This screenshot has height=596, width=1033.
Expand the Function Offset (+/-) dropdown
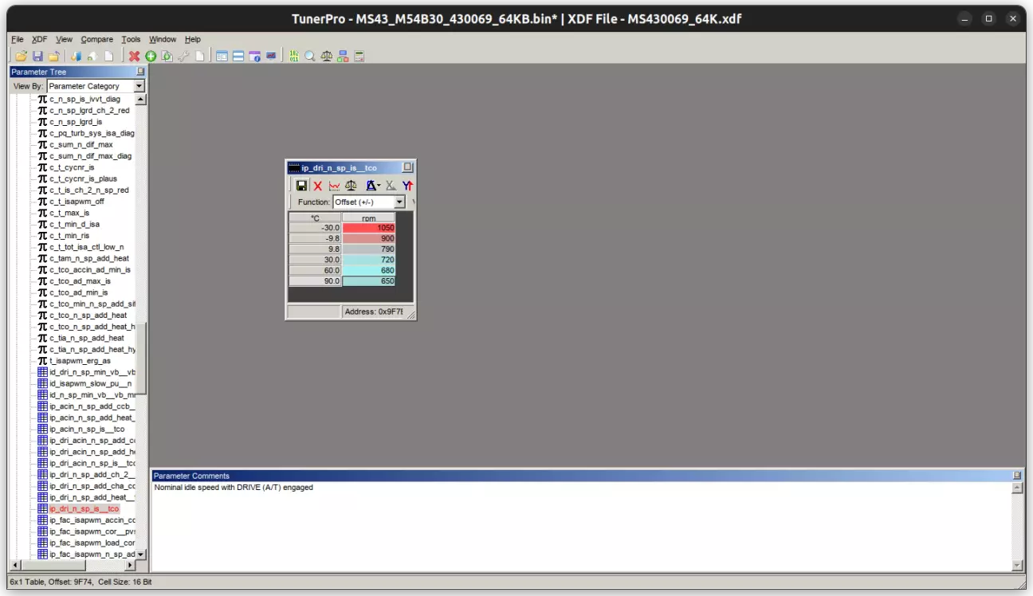[399, 202]
